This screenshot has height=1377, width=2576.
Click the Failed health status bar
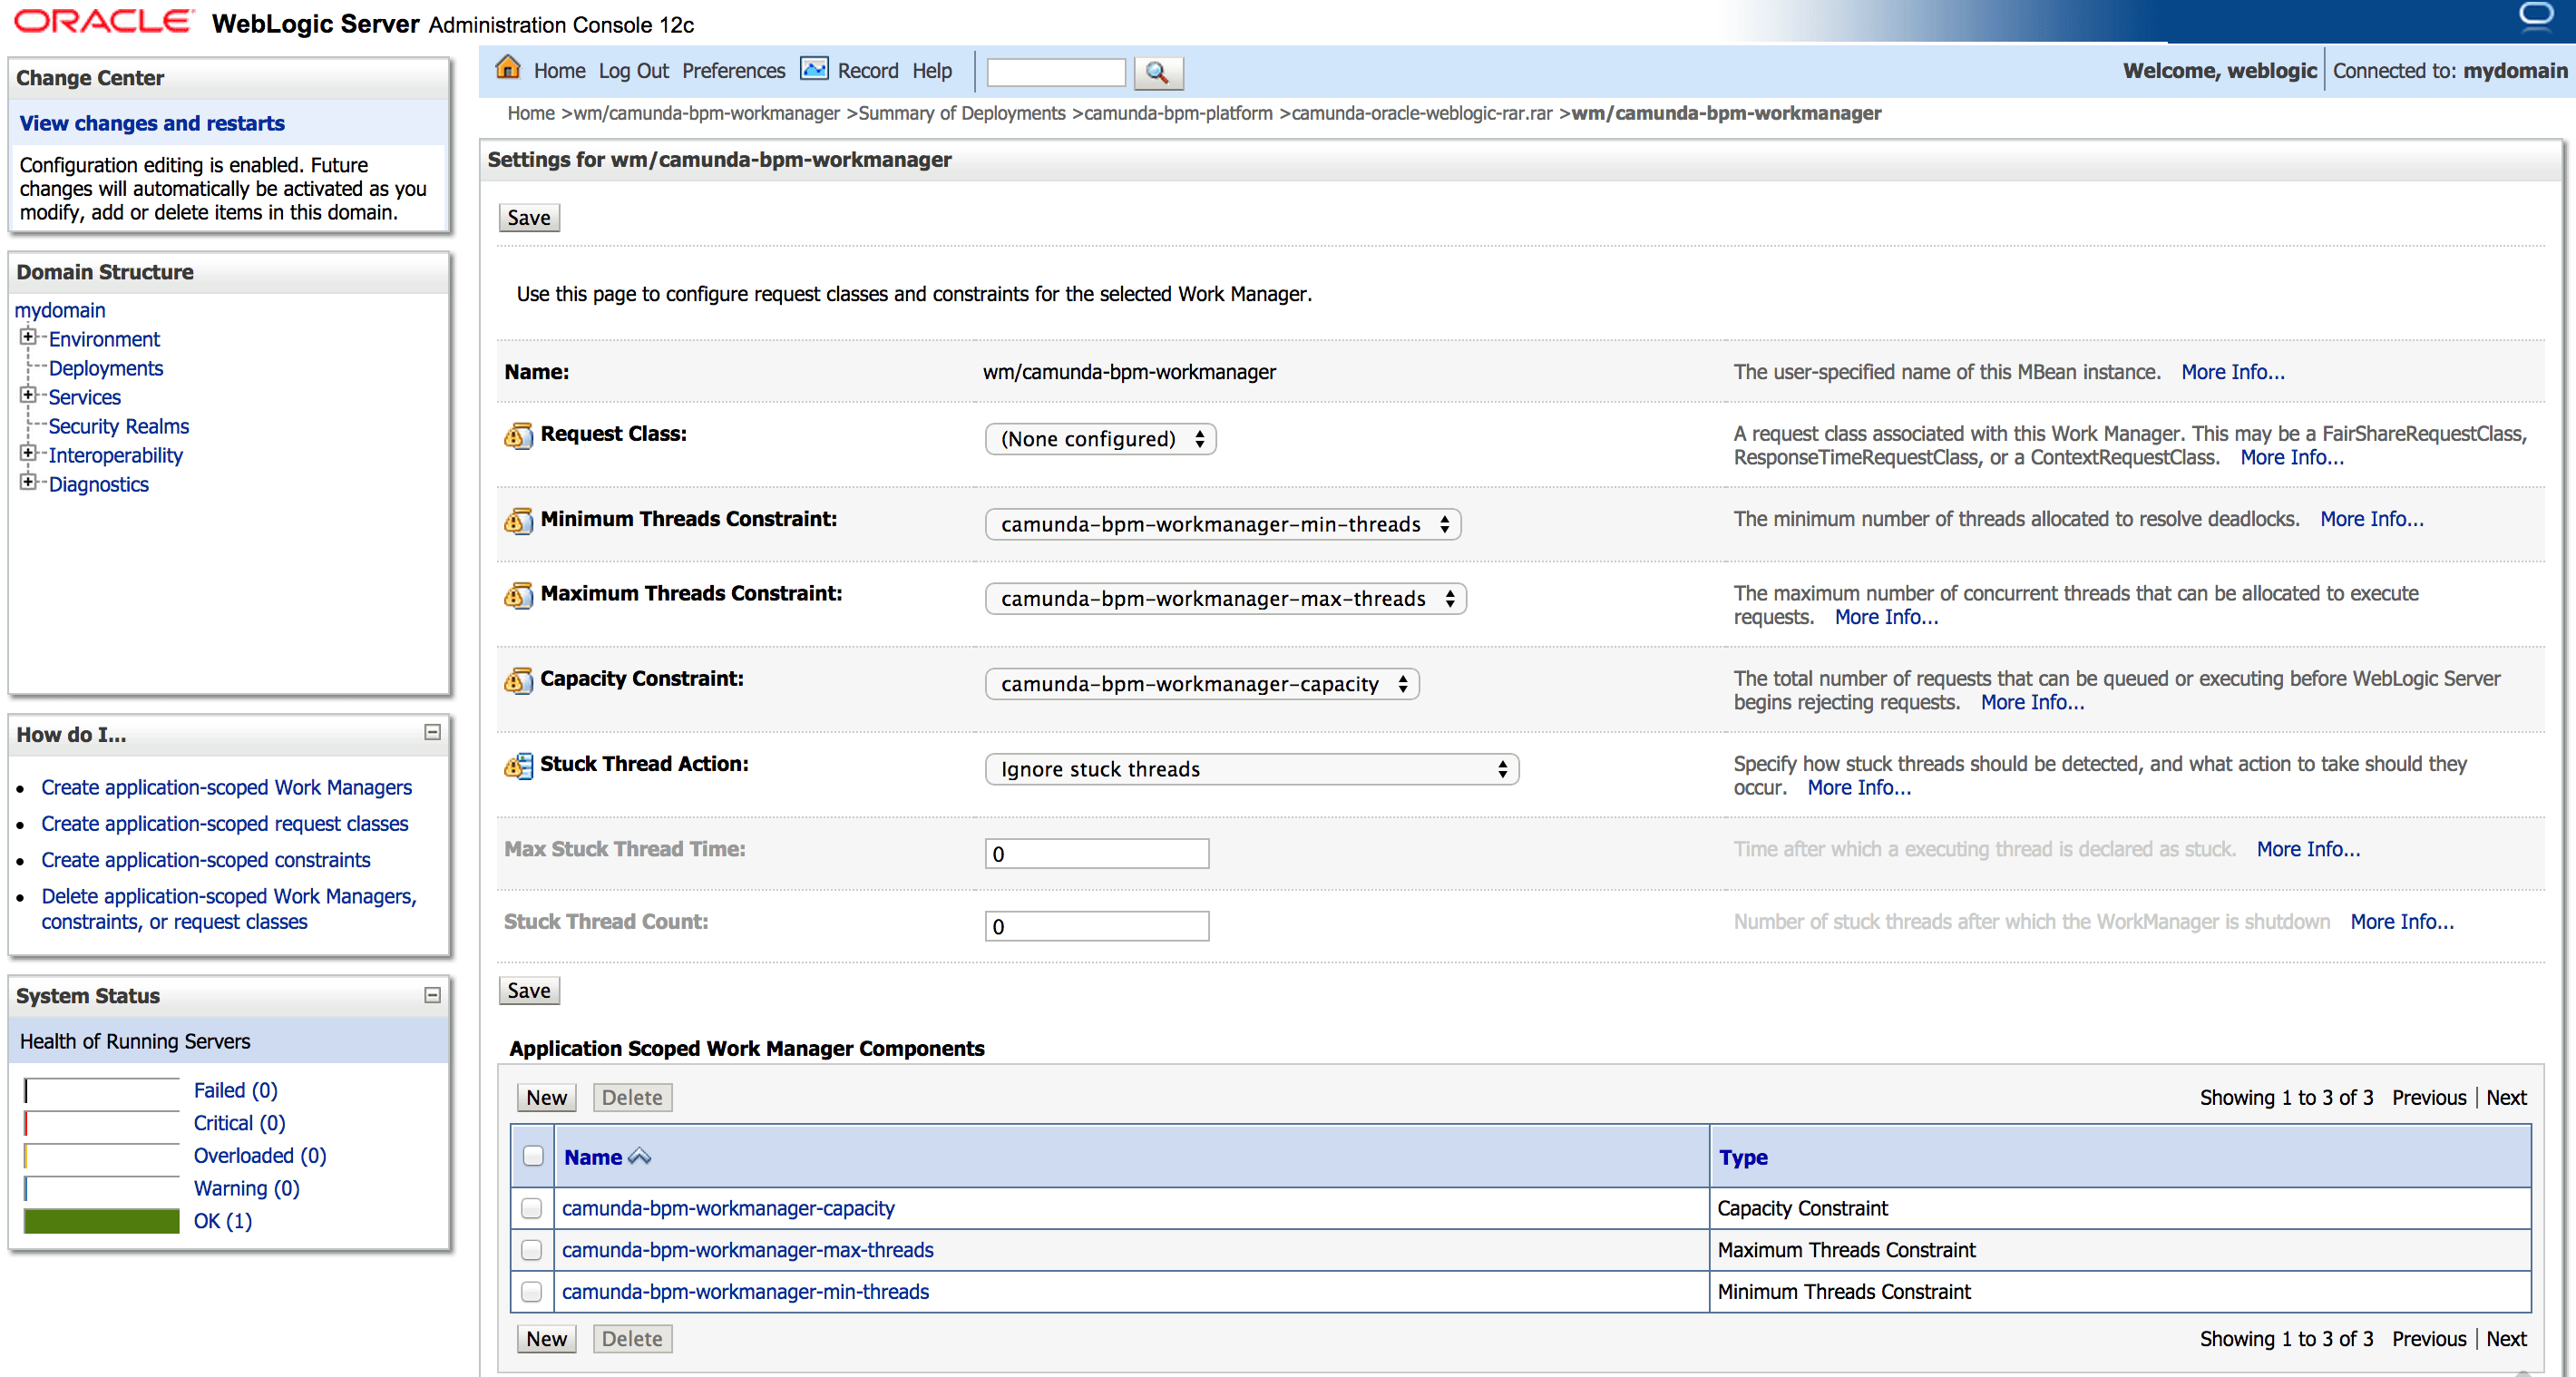pyautogui.click(x=102, y=1090)
